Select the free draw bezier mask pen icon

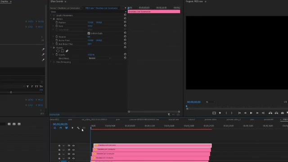pyautogui.click(x=67, y=51)
